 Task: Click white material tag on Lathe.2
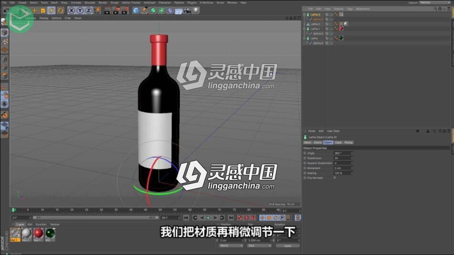click(x=346, y=24)
